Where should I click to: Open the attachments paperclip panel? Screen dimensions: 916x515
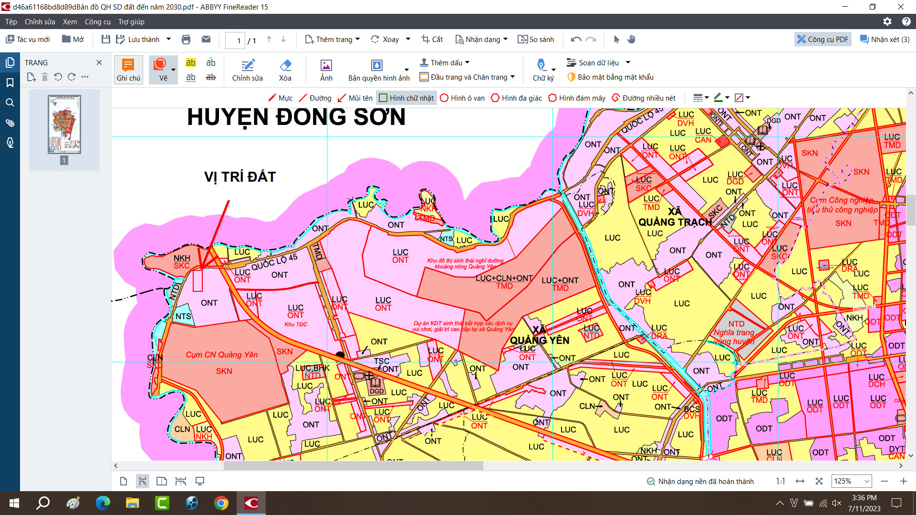(x=10, y=123)
